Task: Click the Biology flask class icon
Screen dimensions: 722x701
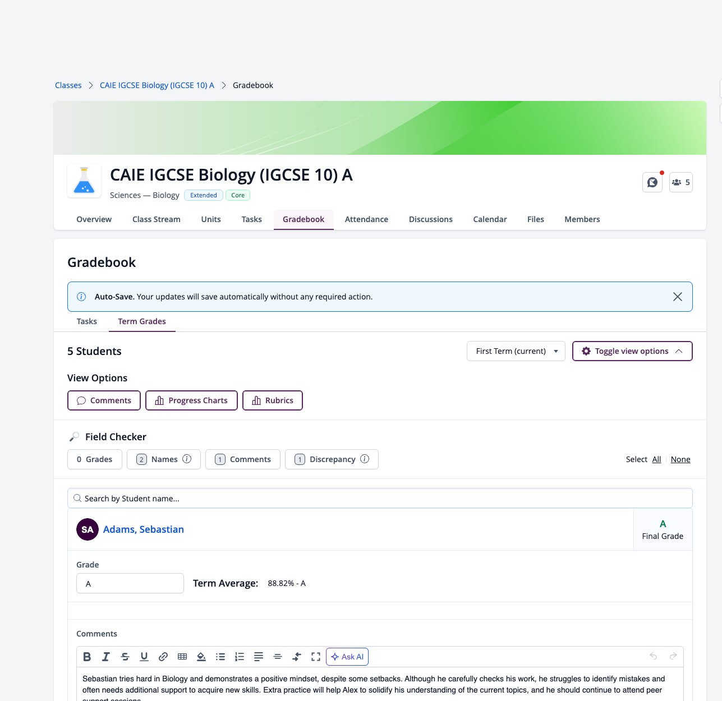Action: (84, 181)
